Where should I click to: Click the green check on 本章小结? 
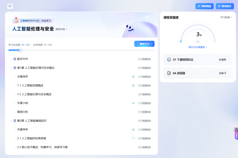point(133,103)
